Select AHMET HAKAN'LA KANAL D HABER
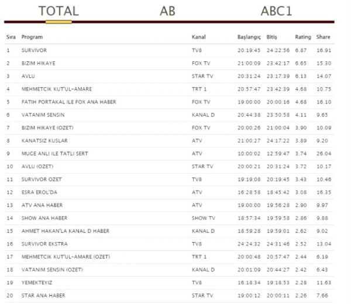This screenshot has height=304, width=351. [66, 231]
